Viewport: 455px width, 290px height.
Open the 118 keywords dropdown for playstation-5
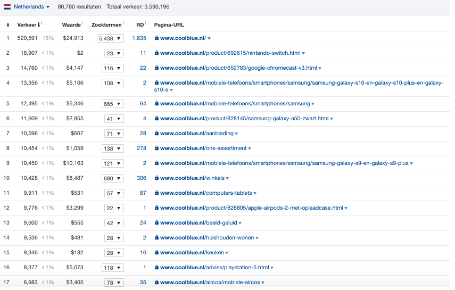coord(113,268)
